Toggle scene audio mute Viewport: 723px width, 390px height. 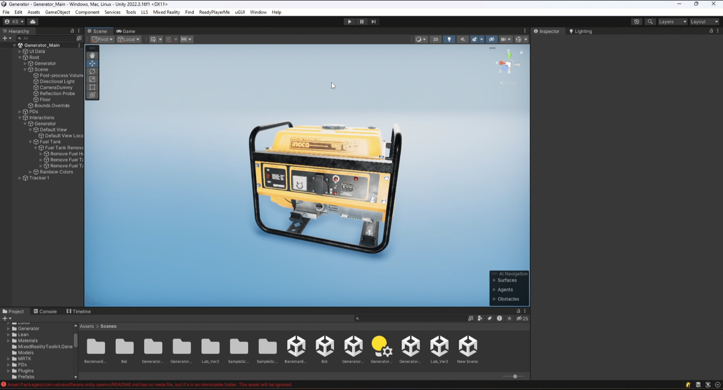coord(463,40)
